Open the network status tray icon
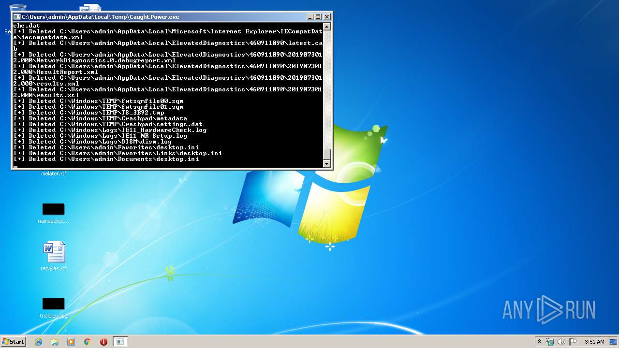Image resolution: width=619 pixels, height=348 pixels. coord(550,342)
